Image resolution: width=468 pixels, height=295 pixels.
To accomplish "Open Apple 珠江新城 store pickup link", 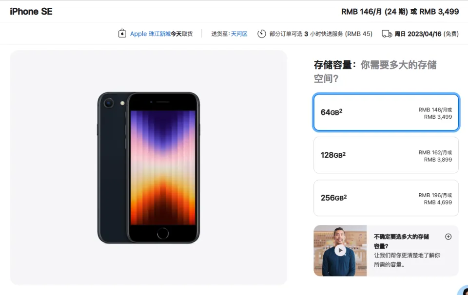I will pyautogui.click(x=150, y=34).
